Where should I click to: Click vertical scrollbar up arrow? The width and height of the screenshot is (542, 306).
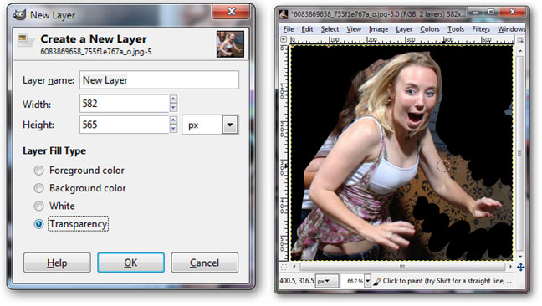tap(520, 51)
